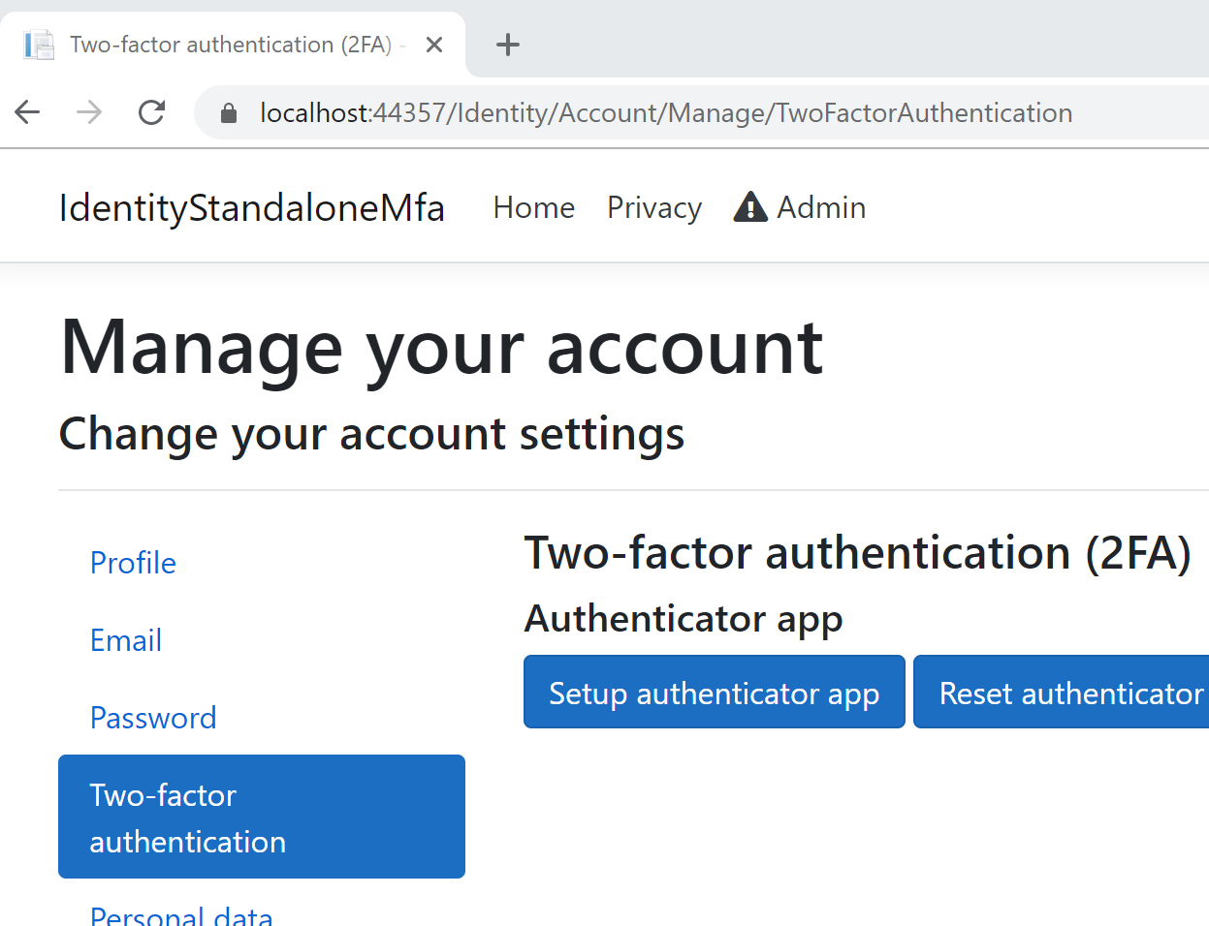
Task: Click the warning triangle icon beside Admin
Action: [749, 206]
